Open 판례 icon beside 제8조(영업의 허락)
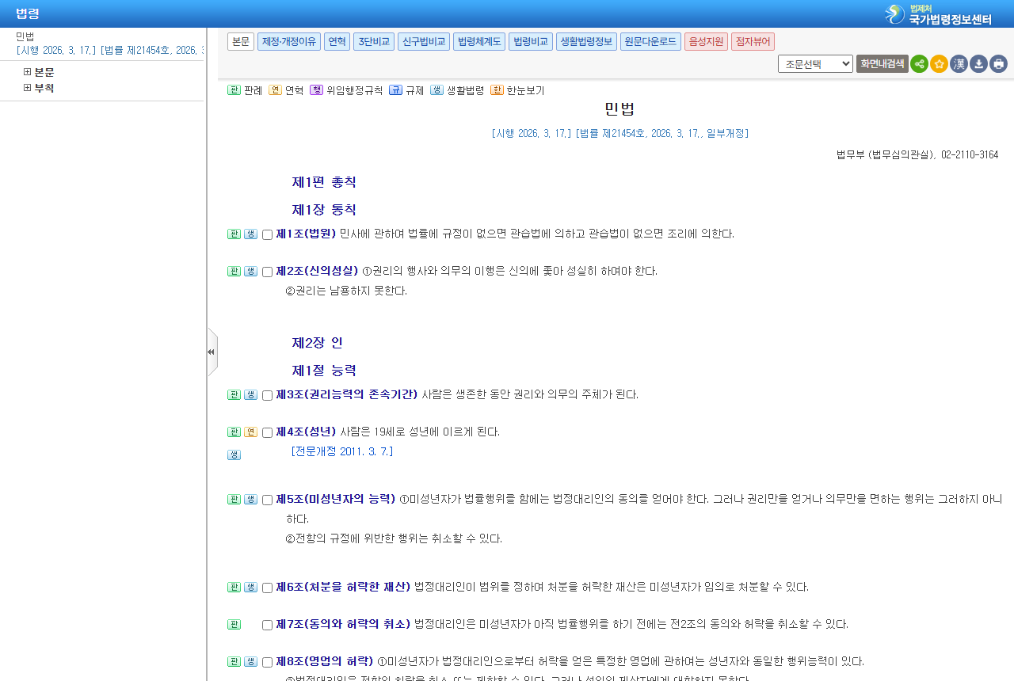This screenshot has height=681, width=1014. click(234, 662)
